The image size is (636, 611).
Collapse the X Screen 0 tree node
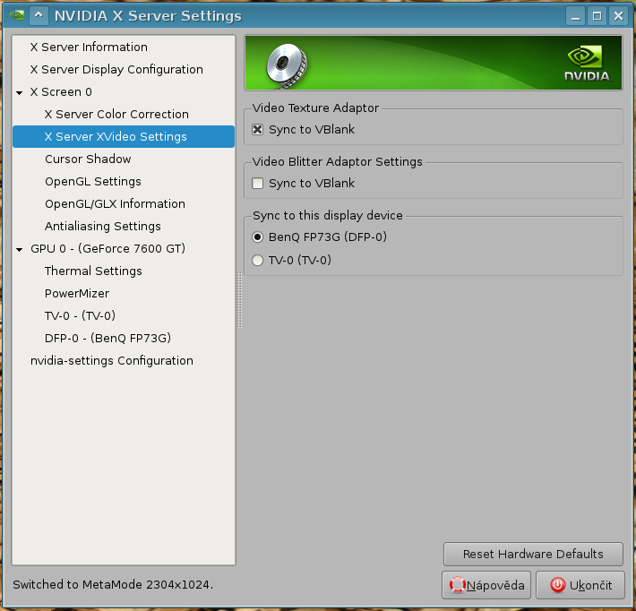coord(20,93)
